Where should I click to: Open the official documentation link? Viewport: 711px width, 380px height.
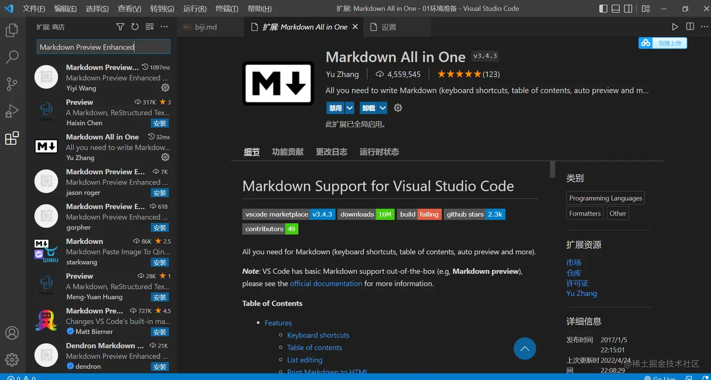tap(326, 284)
